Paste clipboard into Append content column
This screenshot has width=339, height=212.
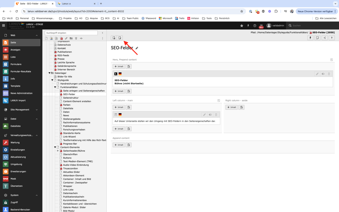click(129, 145)
